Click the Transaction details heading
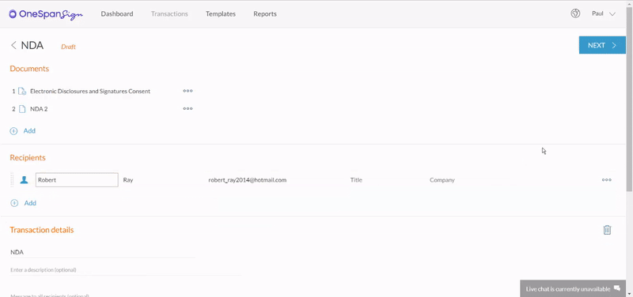 click(42, 230)
